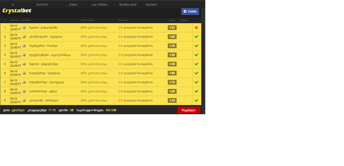Image resolution: width=344 pixels, height=166 pixels.
Task: Click the Crystalbet logo
Action: point(17,11)
